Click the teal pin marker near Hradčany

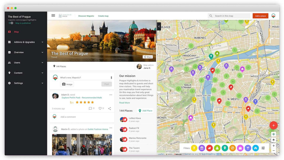click(211, 56)
